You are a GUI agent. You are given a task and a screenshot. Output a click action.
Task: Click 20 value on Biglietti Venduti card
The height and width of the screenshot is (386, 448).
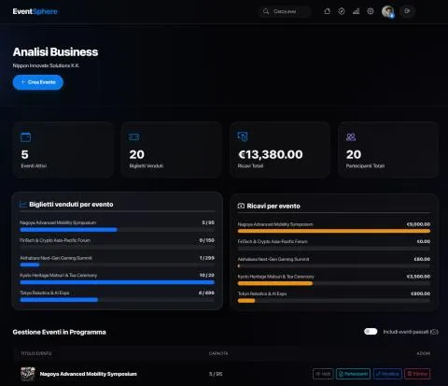tap(136, 154)
